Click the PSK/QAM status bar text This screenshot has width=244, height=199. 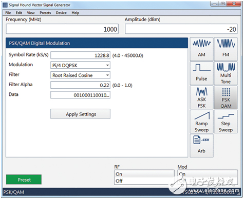pyautogui.click(x=14, y=192)
